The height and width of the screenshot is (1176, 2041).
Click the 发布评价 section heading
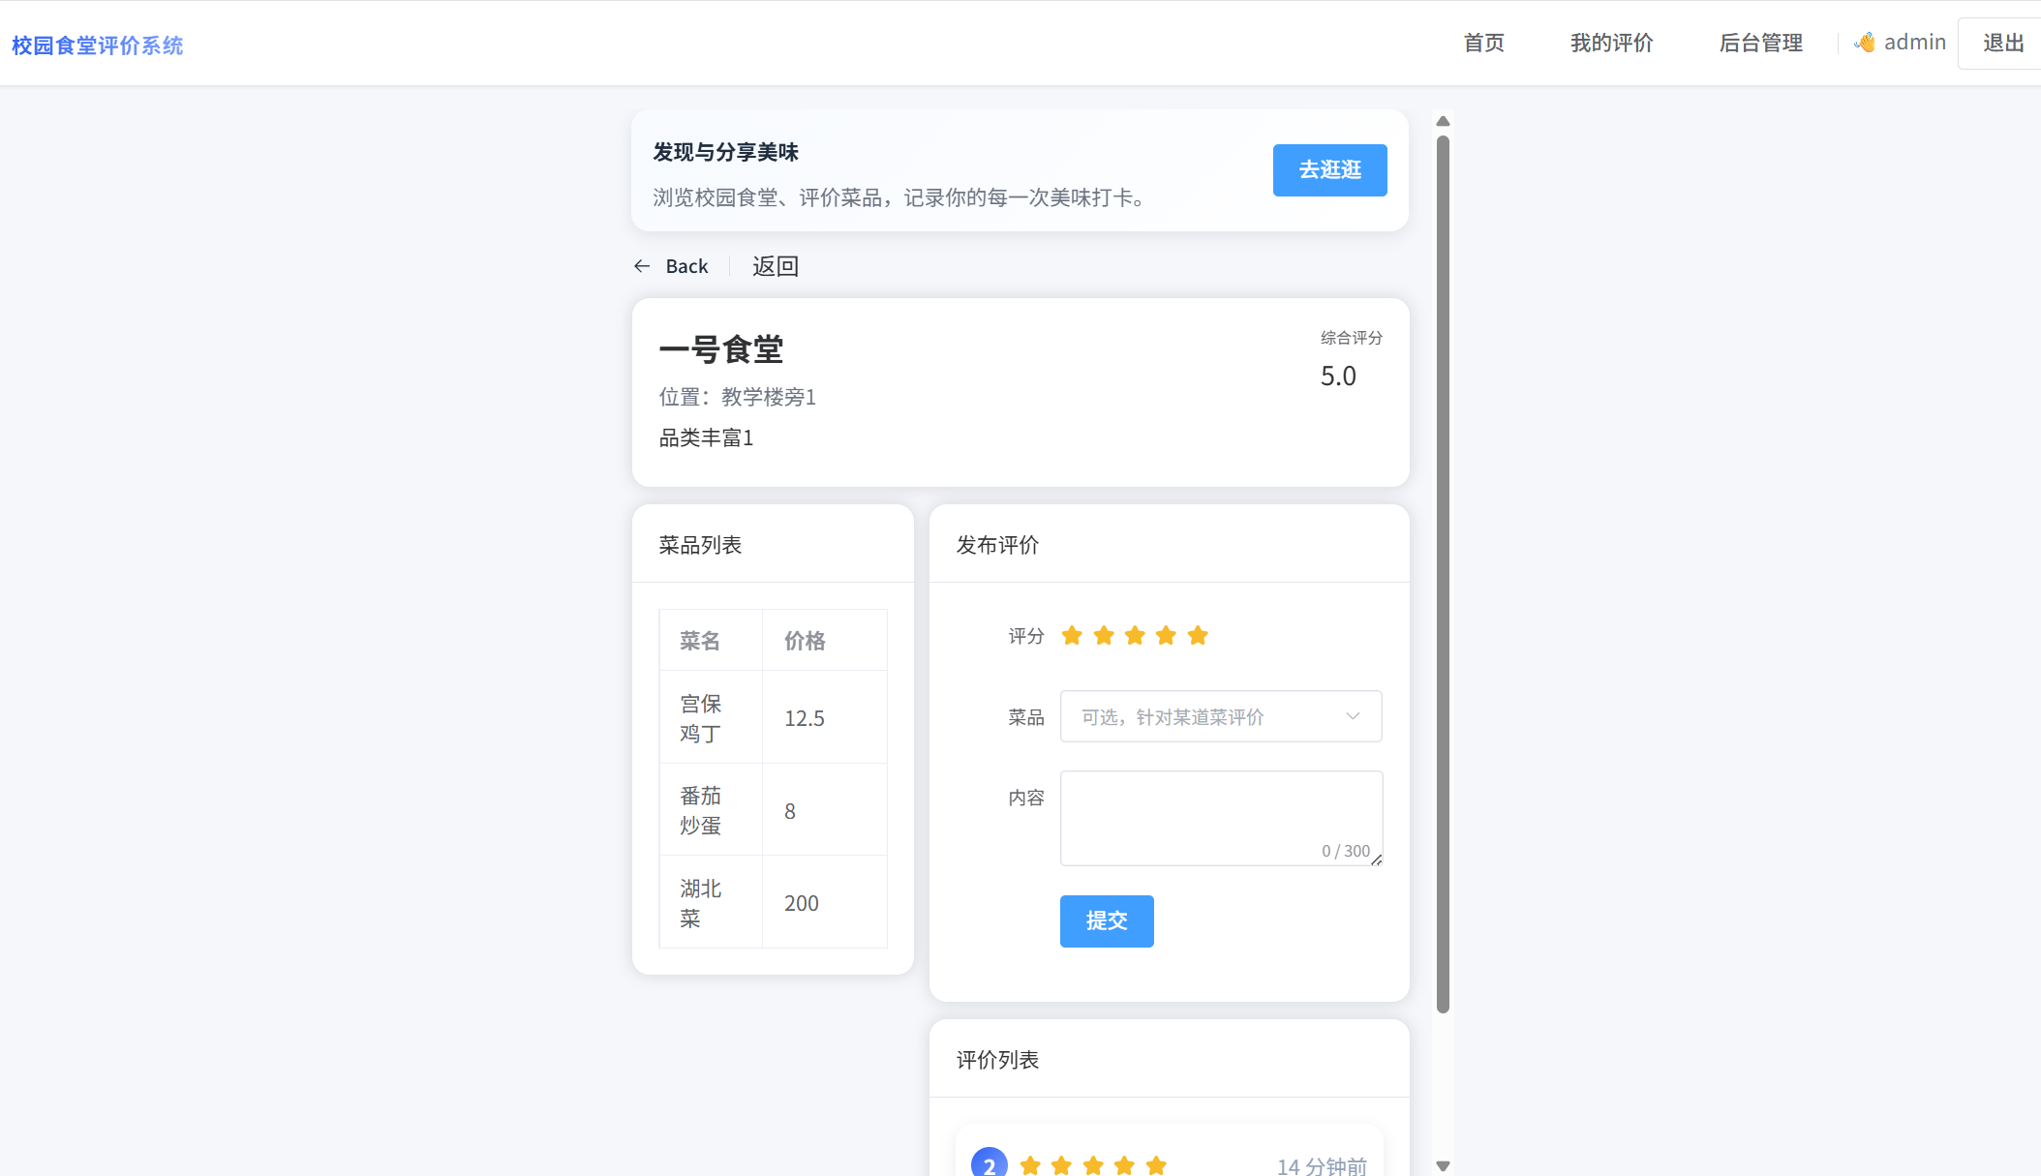point(997,545)
